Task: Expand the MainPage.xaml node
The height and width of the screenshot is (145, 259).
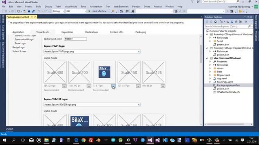Action: [210, 82]
